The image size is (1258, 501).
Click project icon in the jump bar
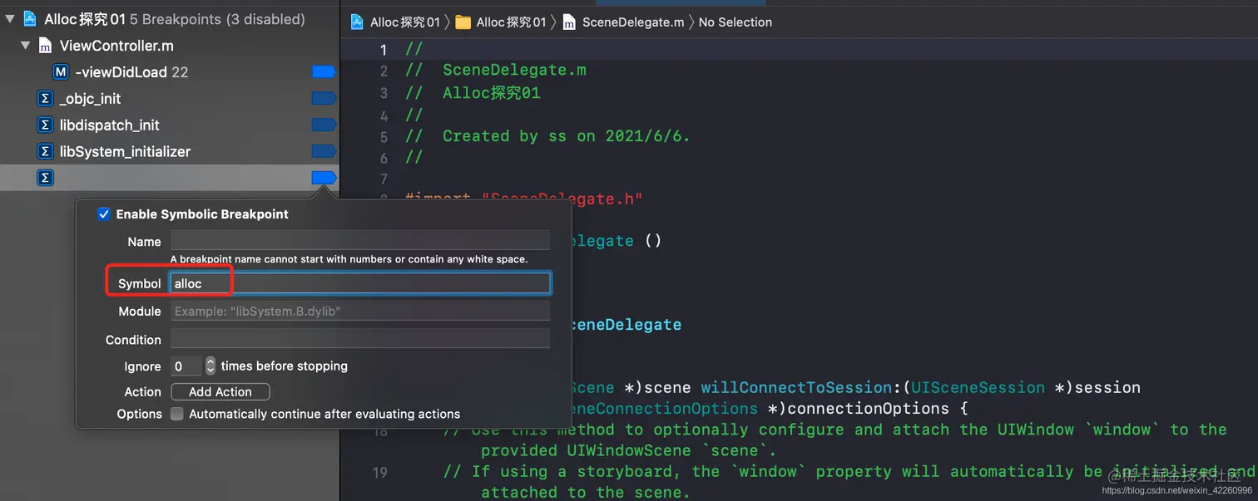pyautogui.click(x=357, y=22)
